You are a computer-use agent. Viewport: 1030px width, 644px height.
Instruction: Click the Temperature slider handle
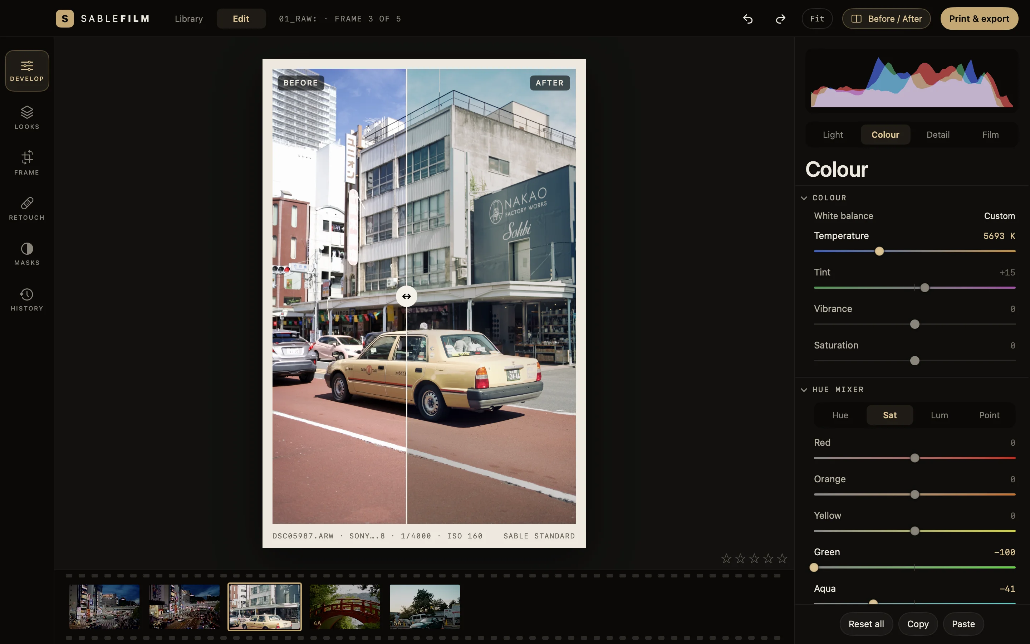point(879,251)
